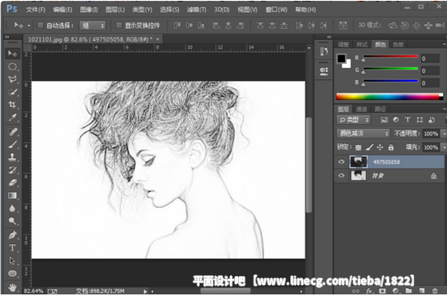Viewport: 447px width, 296px height.
Task: Filter layers by shape layer icon
Action: 420,120
